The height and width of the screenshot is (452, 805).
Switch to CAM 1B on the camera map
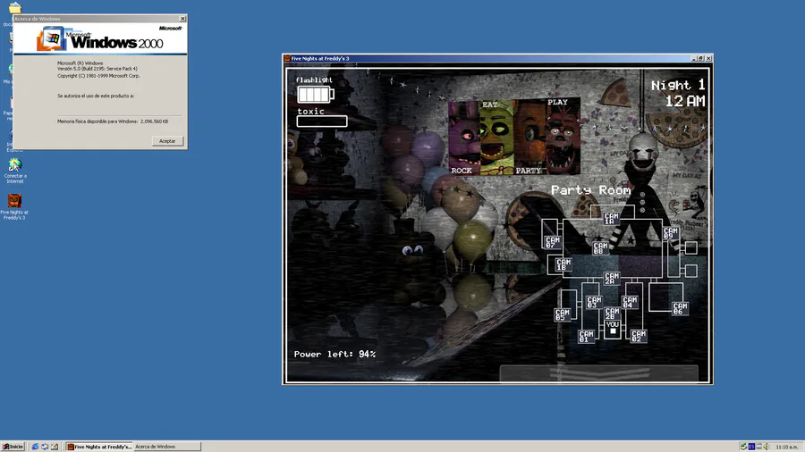tap(563, 264)
